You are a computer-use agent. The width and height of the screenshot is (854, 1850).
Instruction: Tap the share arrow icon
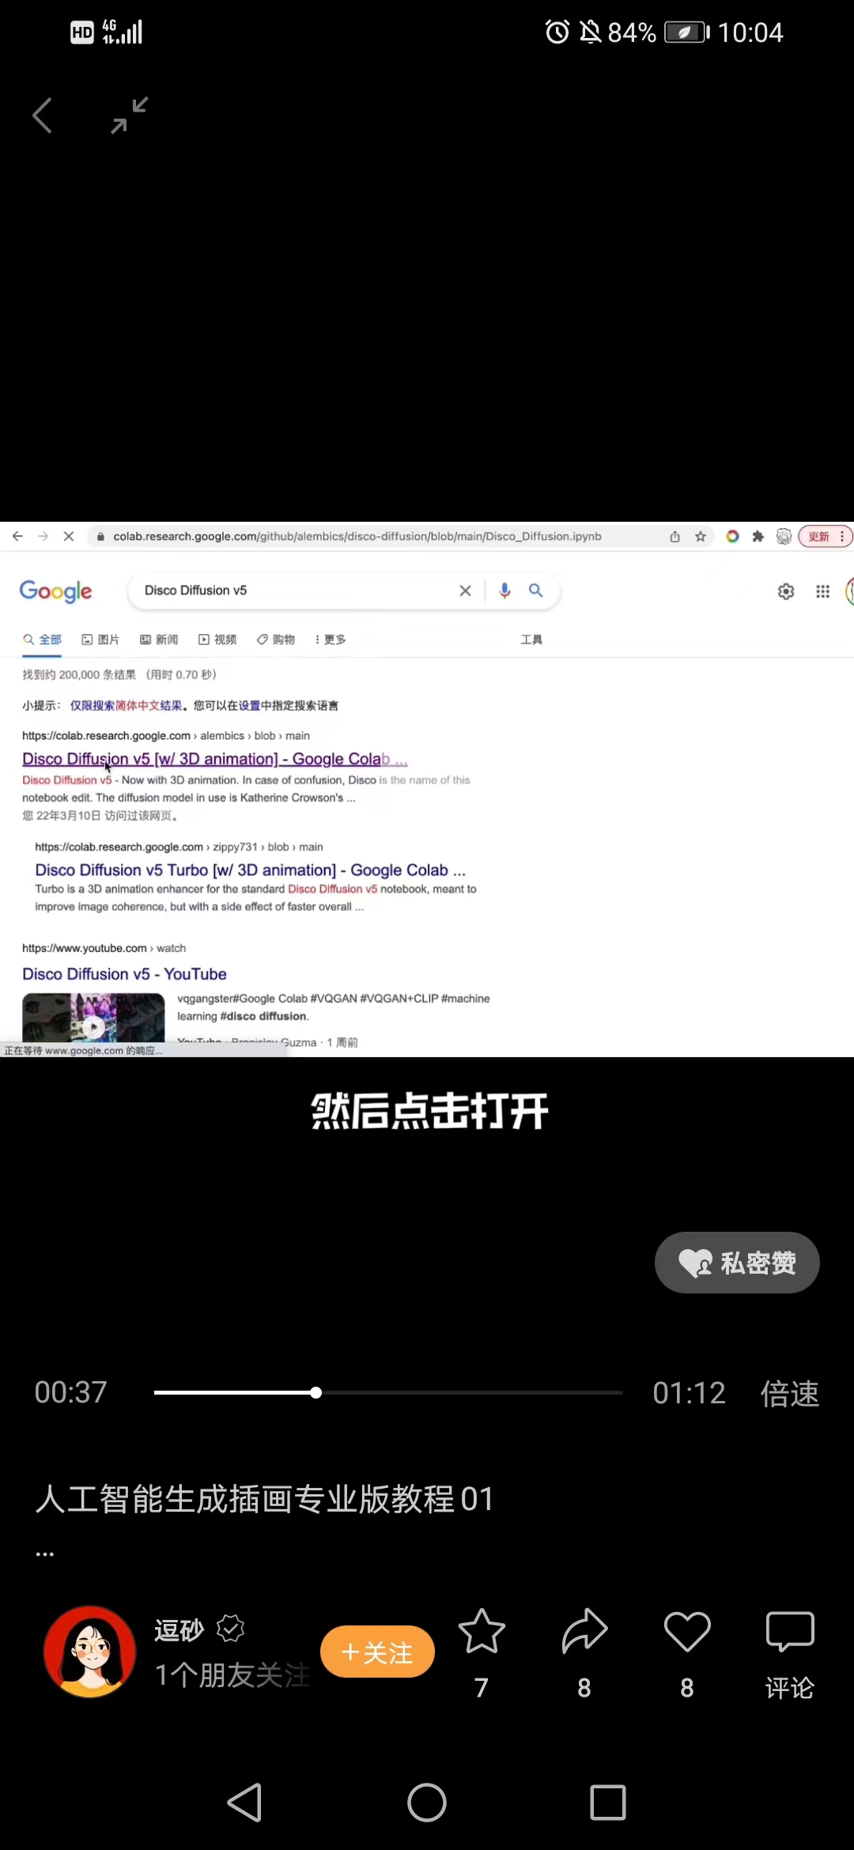pyautogui.click(x=584, y=1632)
